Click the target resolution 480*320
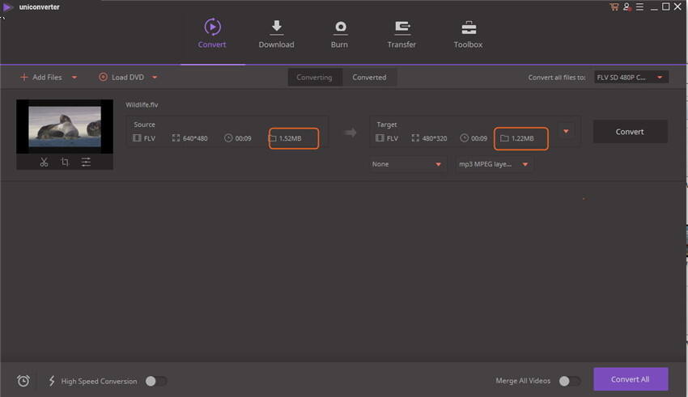 click(x=435, y=138)
